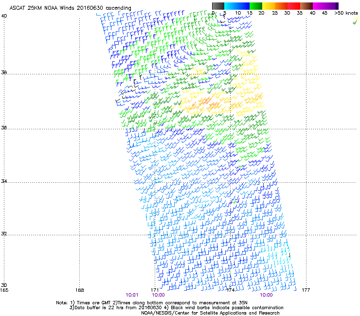Viewport: 360px width, 316px height.
Task: Click longitude axis label '168'
Action: 80,290
